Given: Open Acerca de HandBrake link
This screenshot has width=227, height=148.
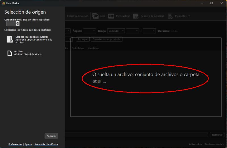Looking at the screenshot, I should click(x=46, y=144).
